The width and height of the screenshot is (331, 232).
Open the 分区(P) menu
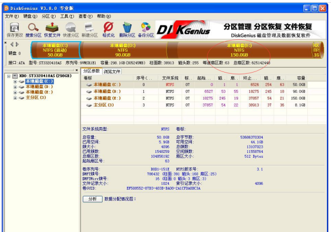pos(49,16)
